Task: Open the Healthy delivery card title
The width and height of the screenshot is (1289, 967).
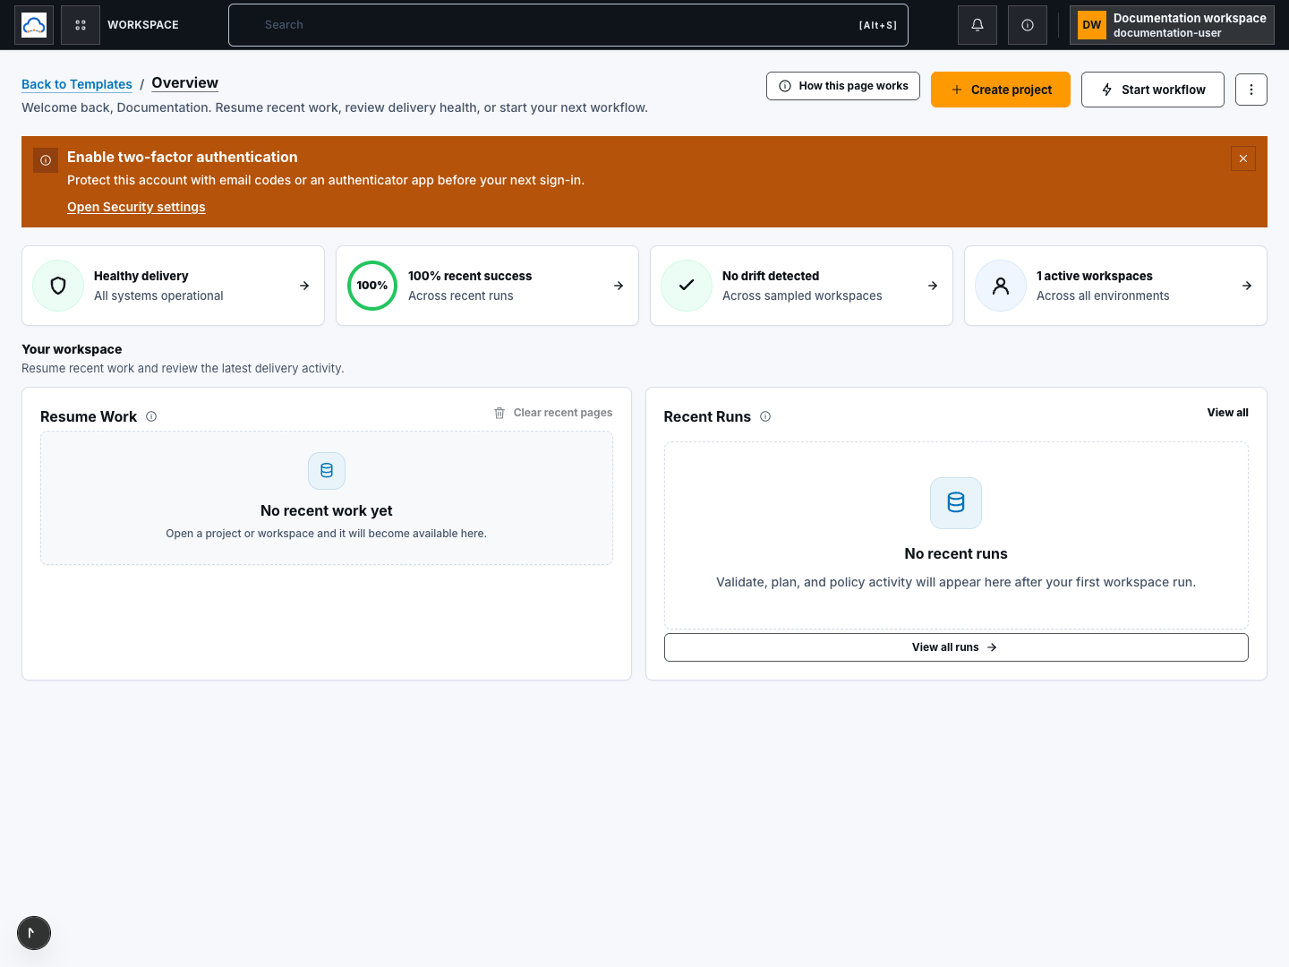Action: [141, 276]
